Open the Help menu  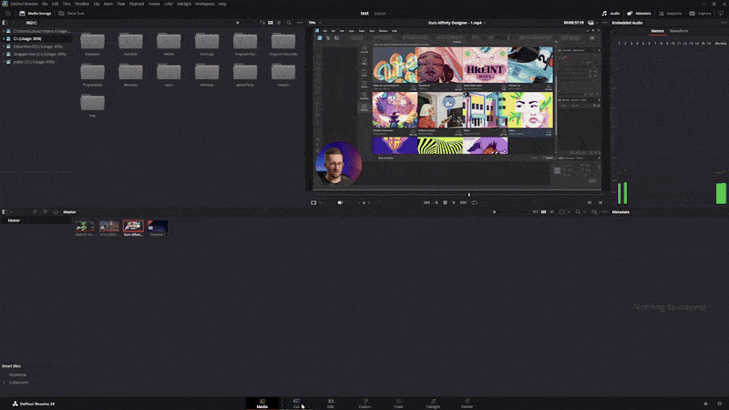click(222, 4)
